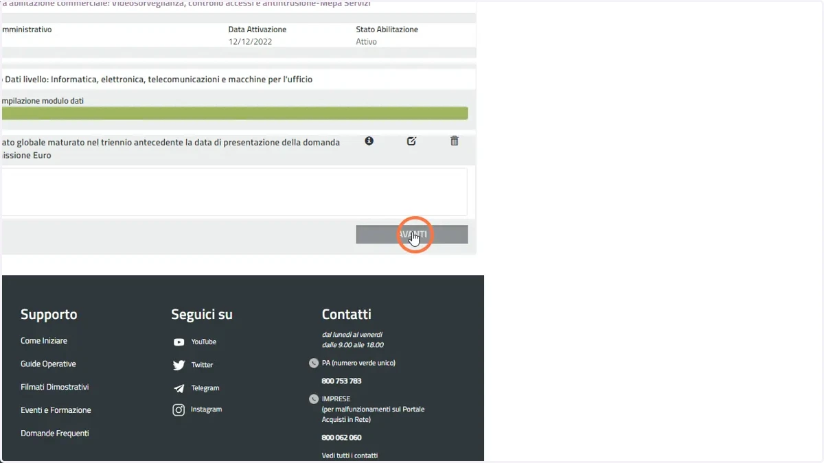Click the Contatti footer heading

347,315
